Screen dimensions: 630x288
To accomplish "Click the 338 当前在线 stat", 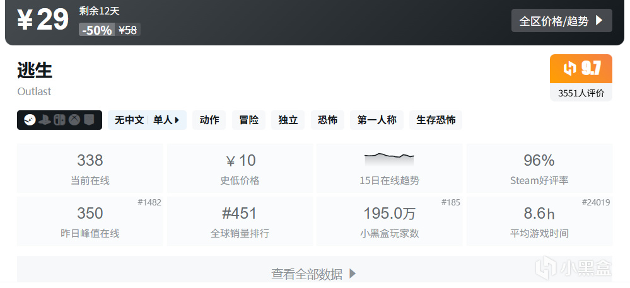I will pyautogui.click(x=90, y=168).
